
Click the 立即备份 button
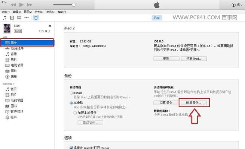tap(166, 103)
